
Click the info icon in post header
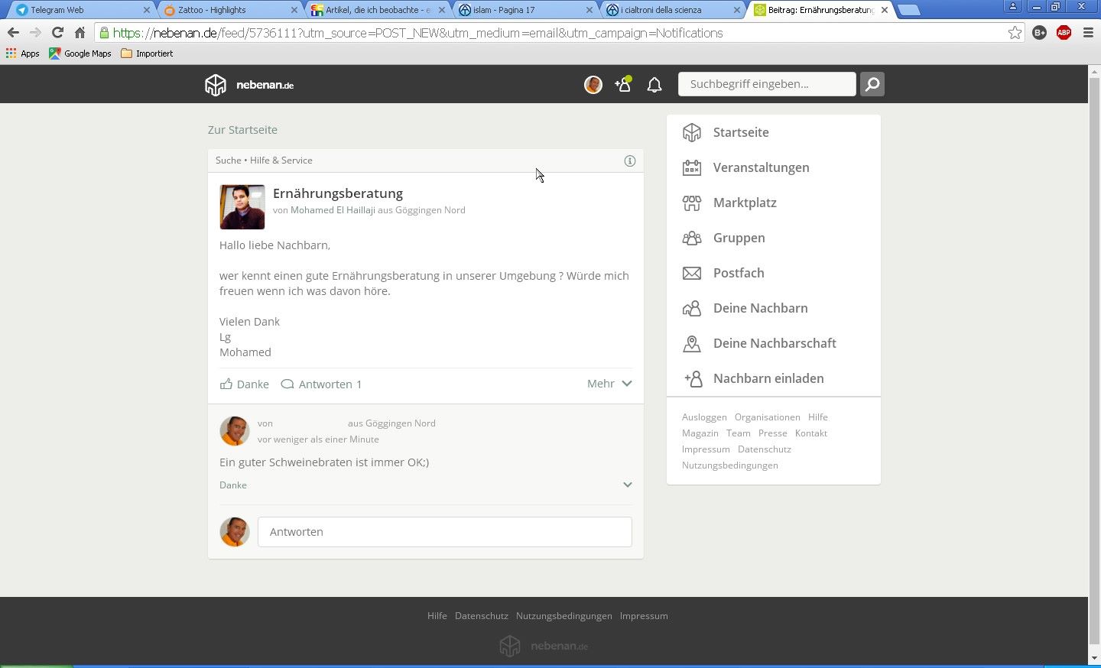[630, 161]
